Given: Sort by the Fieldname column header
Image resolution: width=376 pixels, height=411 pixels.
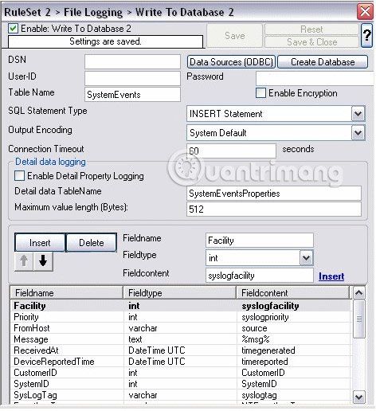Looking at the screenshot, I should (x=66, y=293).
